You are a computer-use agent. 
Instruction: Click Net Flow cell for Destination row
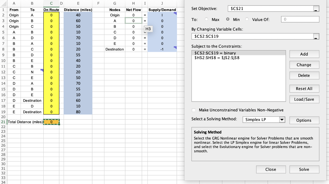tap(133, 49)
